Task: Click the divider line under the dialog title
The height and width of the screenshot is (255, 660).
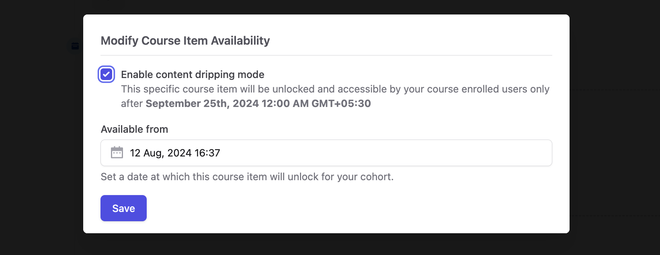Action: (x=326, y=55)
